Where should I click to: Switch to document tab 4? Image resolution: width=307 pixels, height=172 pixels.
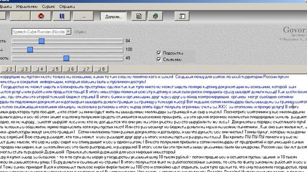pyautogui.click(x=39, y=69)
